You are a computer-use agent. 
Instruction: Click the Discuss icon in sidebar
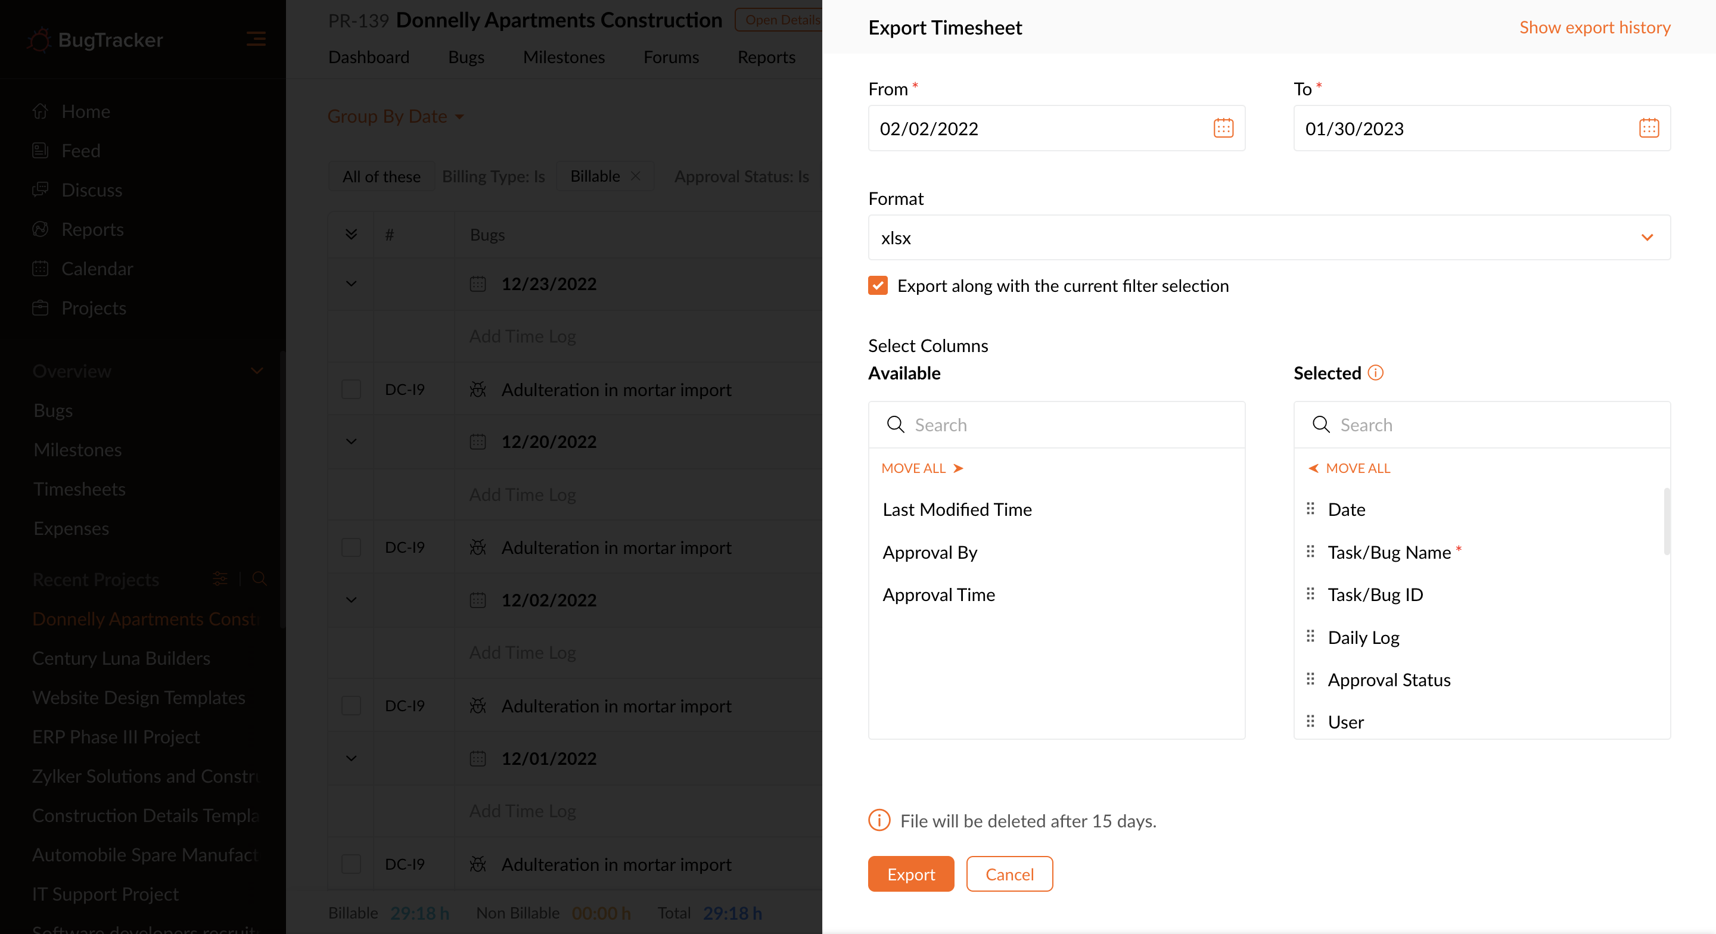40,189
